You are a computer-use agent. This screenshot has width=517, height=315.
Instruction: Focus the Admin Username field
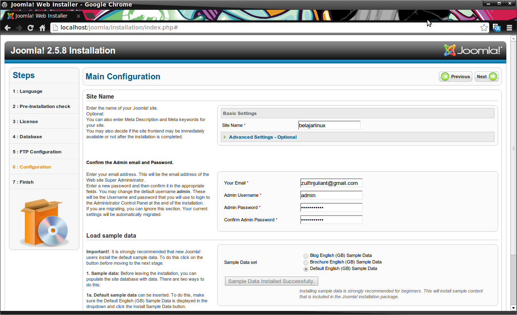pos(331,195)
